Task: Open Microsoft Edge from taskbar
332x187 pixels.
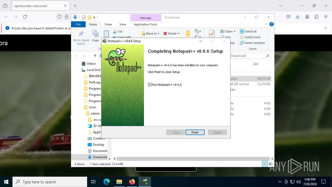Action: pos(107,182)
